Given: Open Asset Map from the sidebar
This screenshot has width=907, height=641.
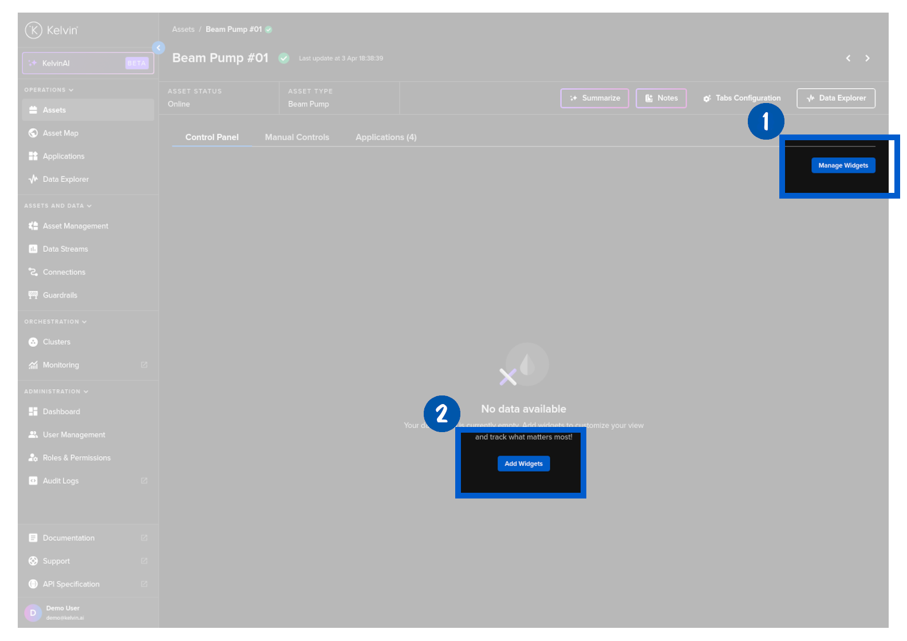Looking at the screenshot, I should click(x=60, y=133).
